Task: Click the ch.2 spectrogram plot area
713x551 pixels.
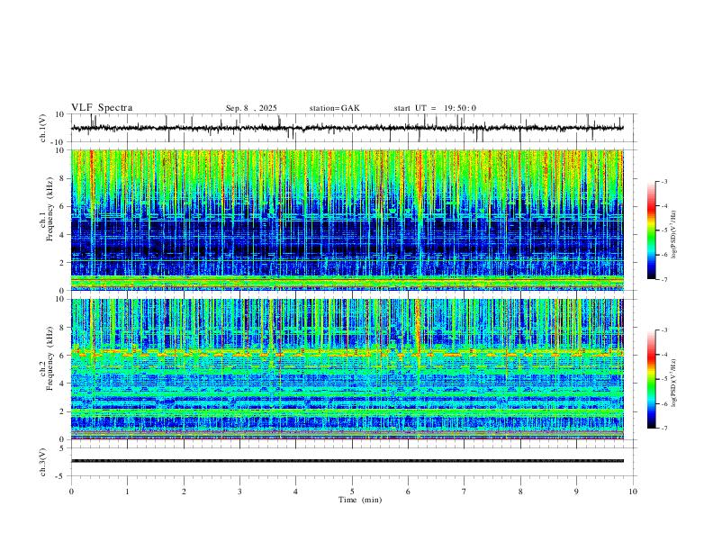Action: click(x=347, y=369)
